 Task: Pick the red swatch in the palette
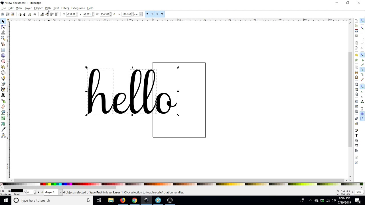(x=44, y=184)
